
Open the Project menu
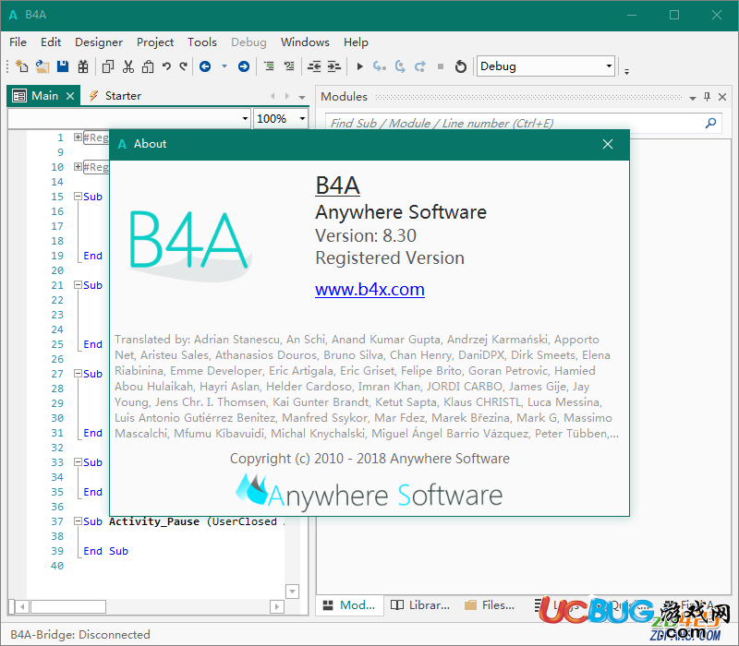(x=155, y=42)
